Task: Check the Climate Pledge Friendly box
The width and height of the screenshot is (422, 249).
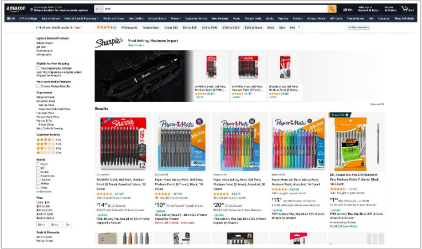Action: tap(38, 86)
